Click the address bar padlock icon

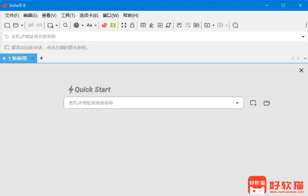7,36
